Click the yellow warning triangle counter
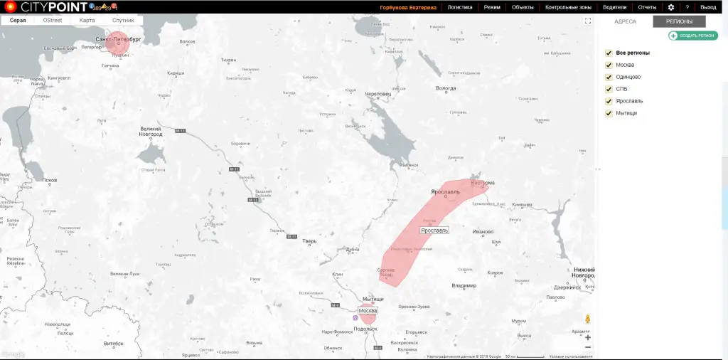 [104, 6]
